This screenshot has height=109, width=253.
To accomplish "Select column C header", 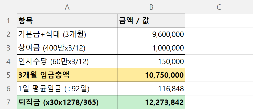I will tap(219, 7).
